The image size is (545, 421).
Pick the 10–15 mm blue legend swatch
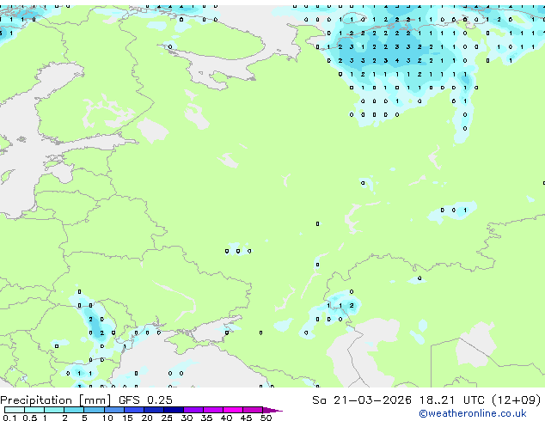[x=114, y=410]
